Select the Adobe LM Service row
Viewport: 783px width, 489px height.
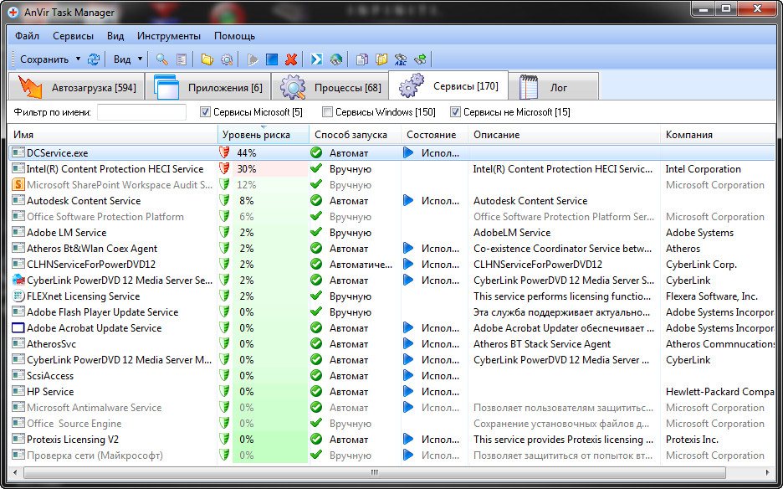(392, 233)
